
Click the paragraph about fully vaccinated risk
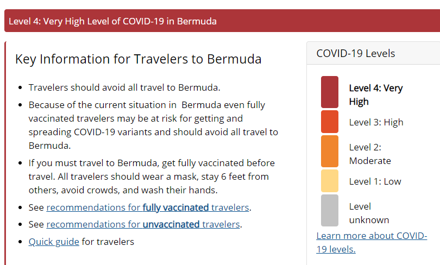153,125
